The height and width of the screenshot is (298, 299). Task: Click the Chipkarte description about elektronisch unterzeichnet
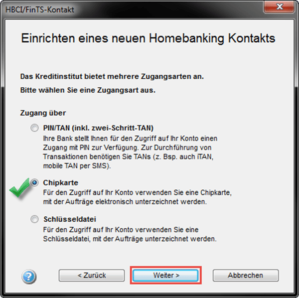[138, 197]
